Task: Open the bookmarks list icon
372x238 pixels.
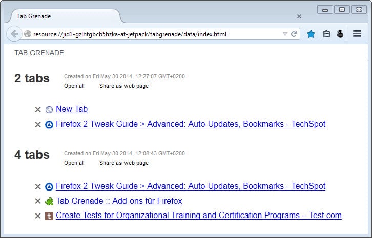Action: [326, 34]
